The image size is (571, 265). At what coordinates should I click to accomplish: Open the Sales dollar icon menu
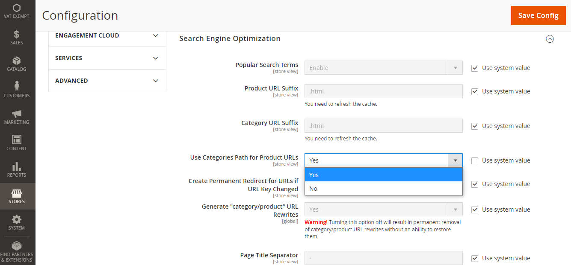(16, 34)
